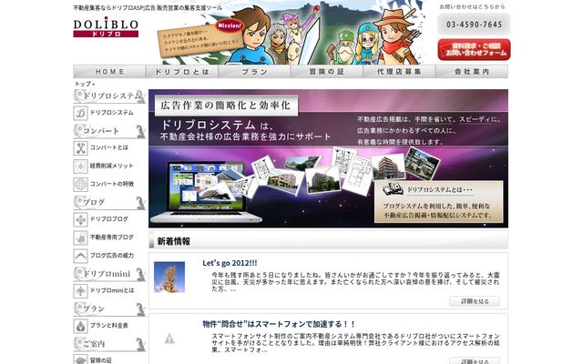
Task: Click the red お問い合わせフォーム button
Action: pos(474,50)
